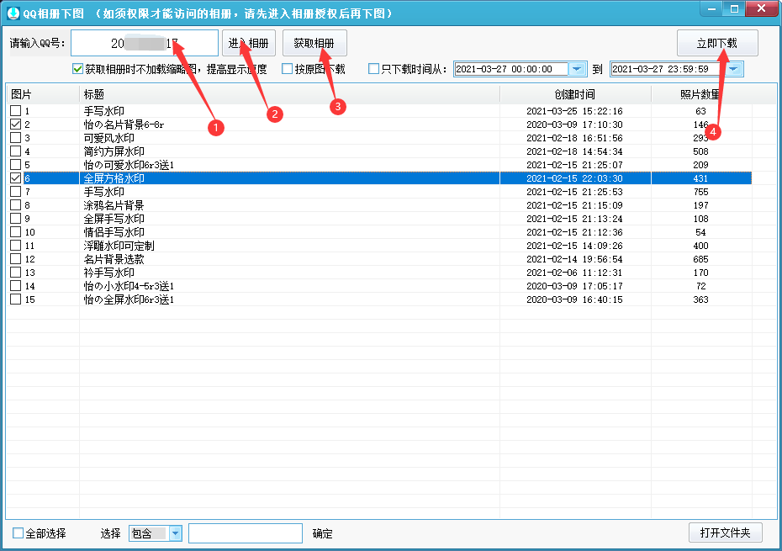Click photo count 508
Viewport: 782px width, 551px height.
tap(700, 151)
